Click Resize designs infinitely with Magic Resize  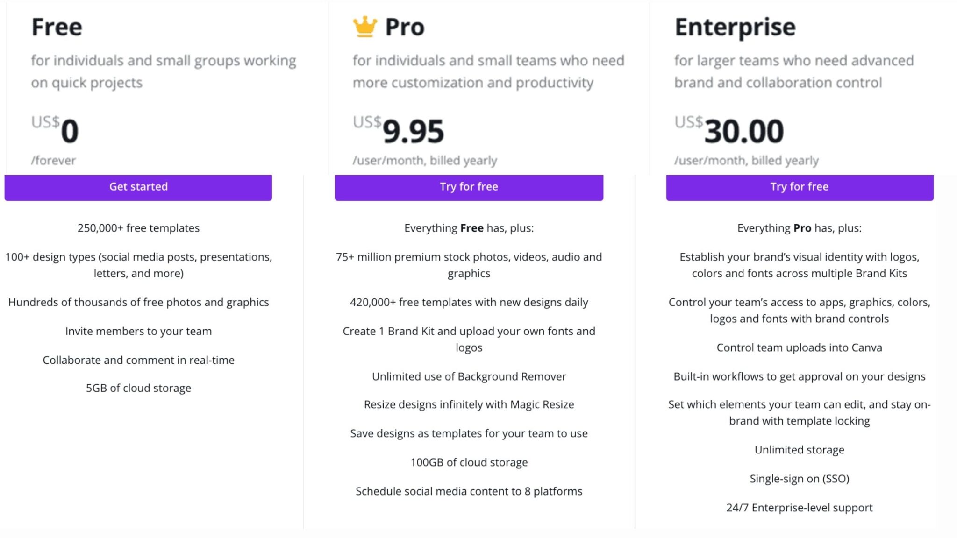[x=469, y=404]
